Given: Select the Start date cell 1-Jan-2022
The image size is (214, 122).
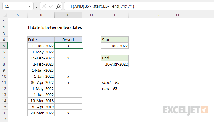Looking at the screenshot, I should 115,46.
